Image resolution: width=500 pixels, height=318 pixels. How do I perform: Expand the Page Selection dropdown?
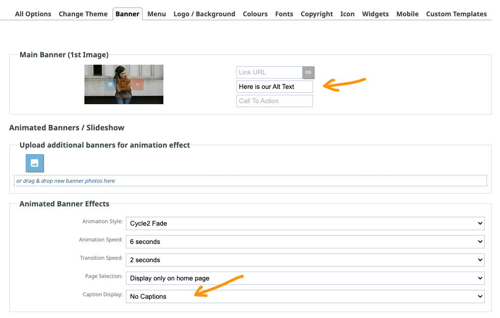pyautogui.click(x=305, y=278)
